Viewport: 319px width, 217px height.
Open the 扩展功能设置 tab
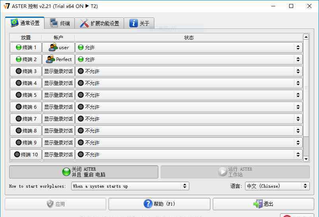coord(99,23)
